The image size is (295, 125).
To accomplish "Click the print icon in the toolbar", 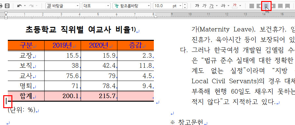I will pos(1,6).
